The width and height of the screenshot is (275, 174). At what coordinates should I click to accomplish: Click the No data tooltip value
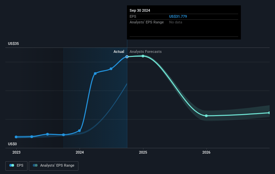click(176, 22)
